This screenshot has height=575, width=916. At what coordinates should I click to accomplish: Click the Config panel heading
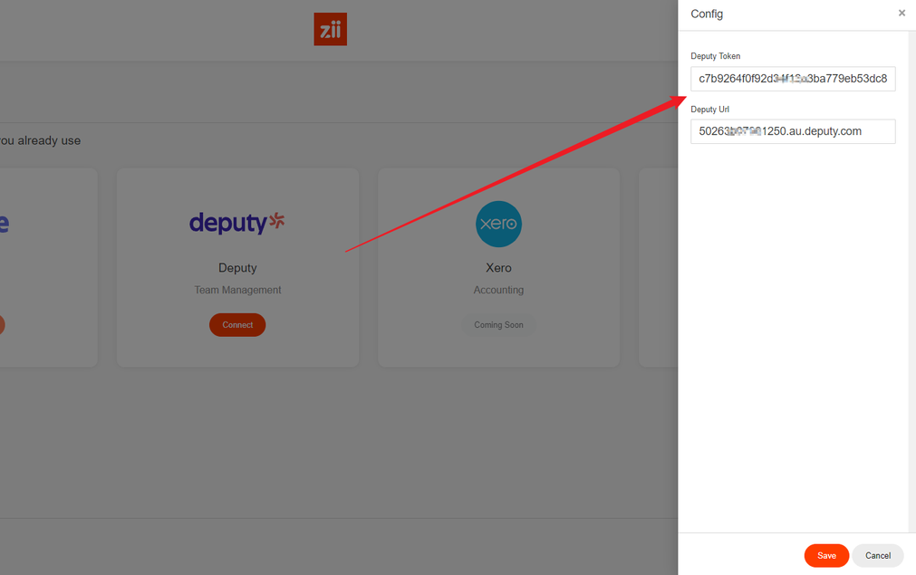pyautogui.click(x=707, y=14)
